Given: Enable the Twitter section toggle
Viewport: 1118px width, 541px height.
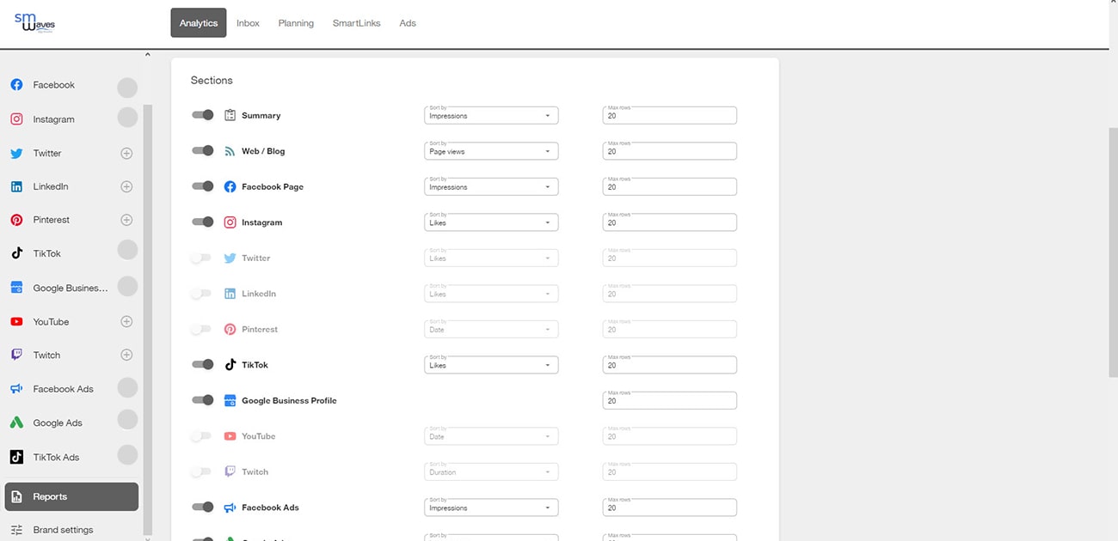Looking at the screenshot, I should pos(201,258).
